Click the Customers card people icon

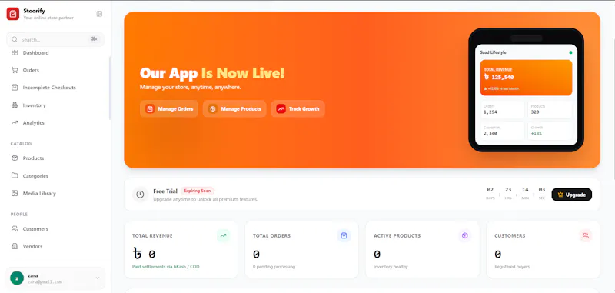(586, 236)
